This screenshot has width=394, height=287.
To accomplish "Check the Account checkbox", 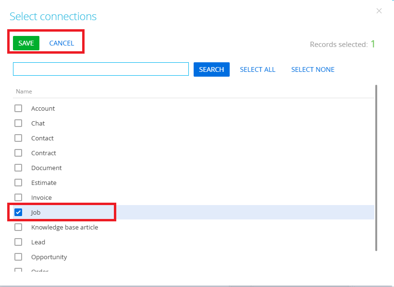I will pyautogui.click(x=18, y=108).
